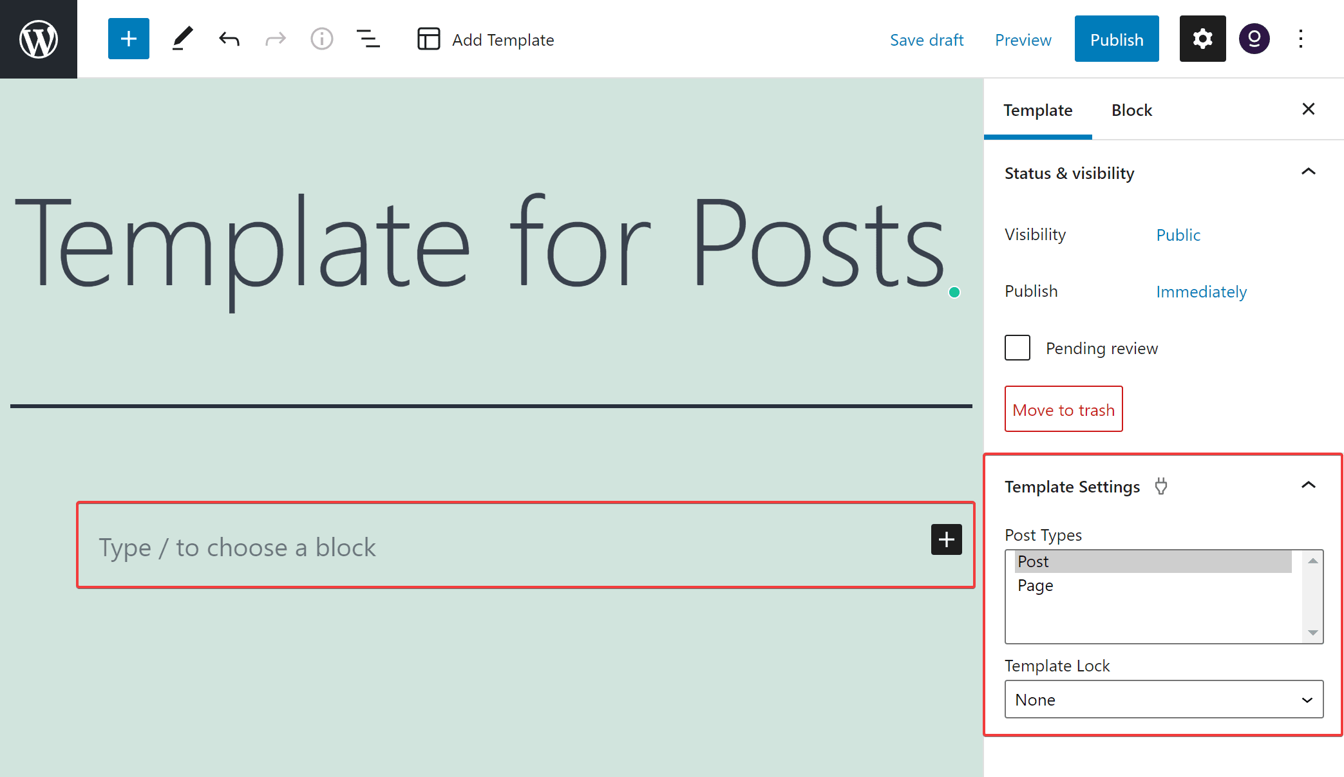Collapse the Template Settings section
1344x777 pixels.
tap(1308, 485)
